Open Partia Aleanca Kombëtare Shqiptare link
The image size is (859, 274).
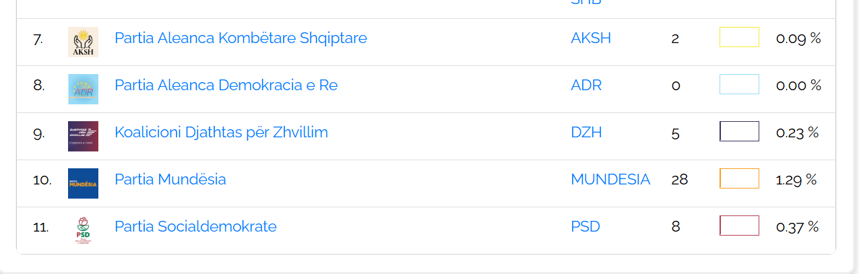point(241,38)
